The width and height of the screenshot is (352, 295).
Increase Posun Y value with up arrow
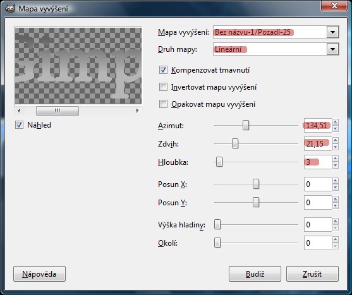(x=336, y=199)
